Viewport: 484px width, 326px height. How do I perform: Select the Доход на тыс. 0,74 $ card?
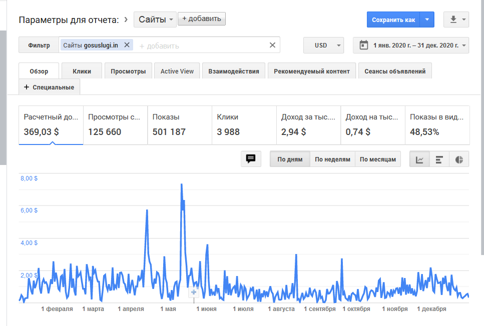pyautogui.click(x=373, y=125)
